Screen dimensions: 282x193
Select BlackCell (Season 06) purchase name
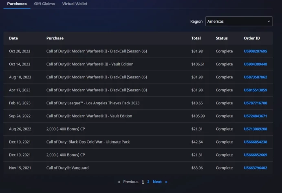pos(97,51)
